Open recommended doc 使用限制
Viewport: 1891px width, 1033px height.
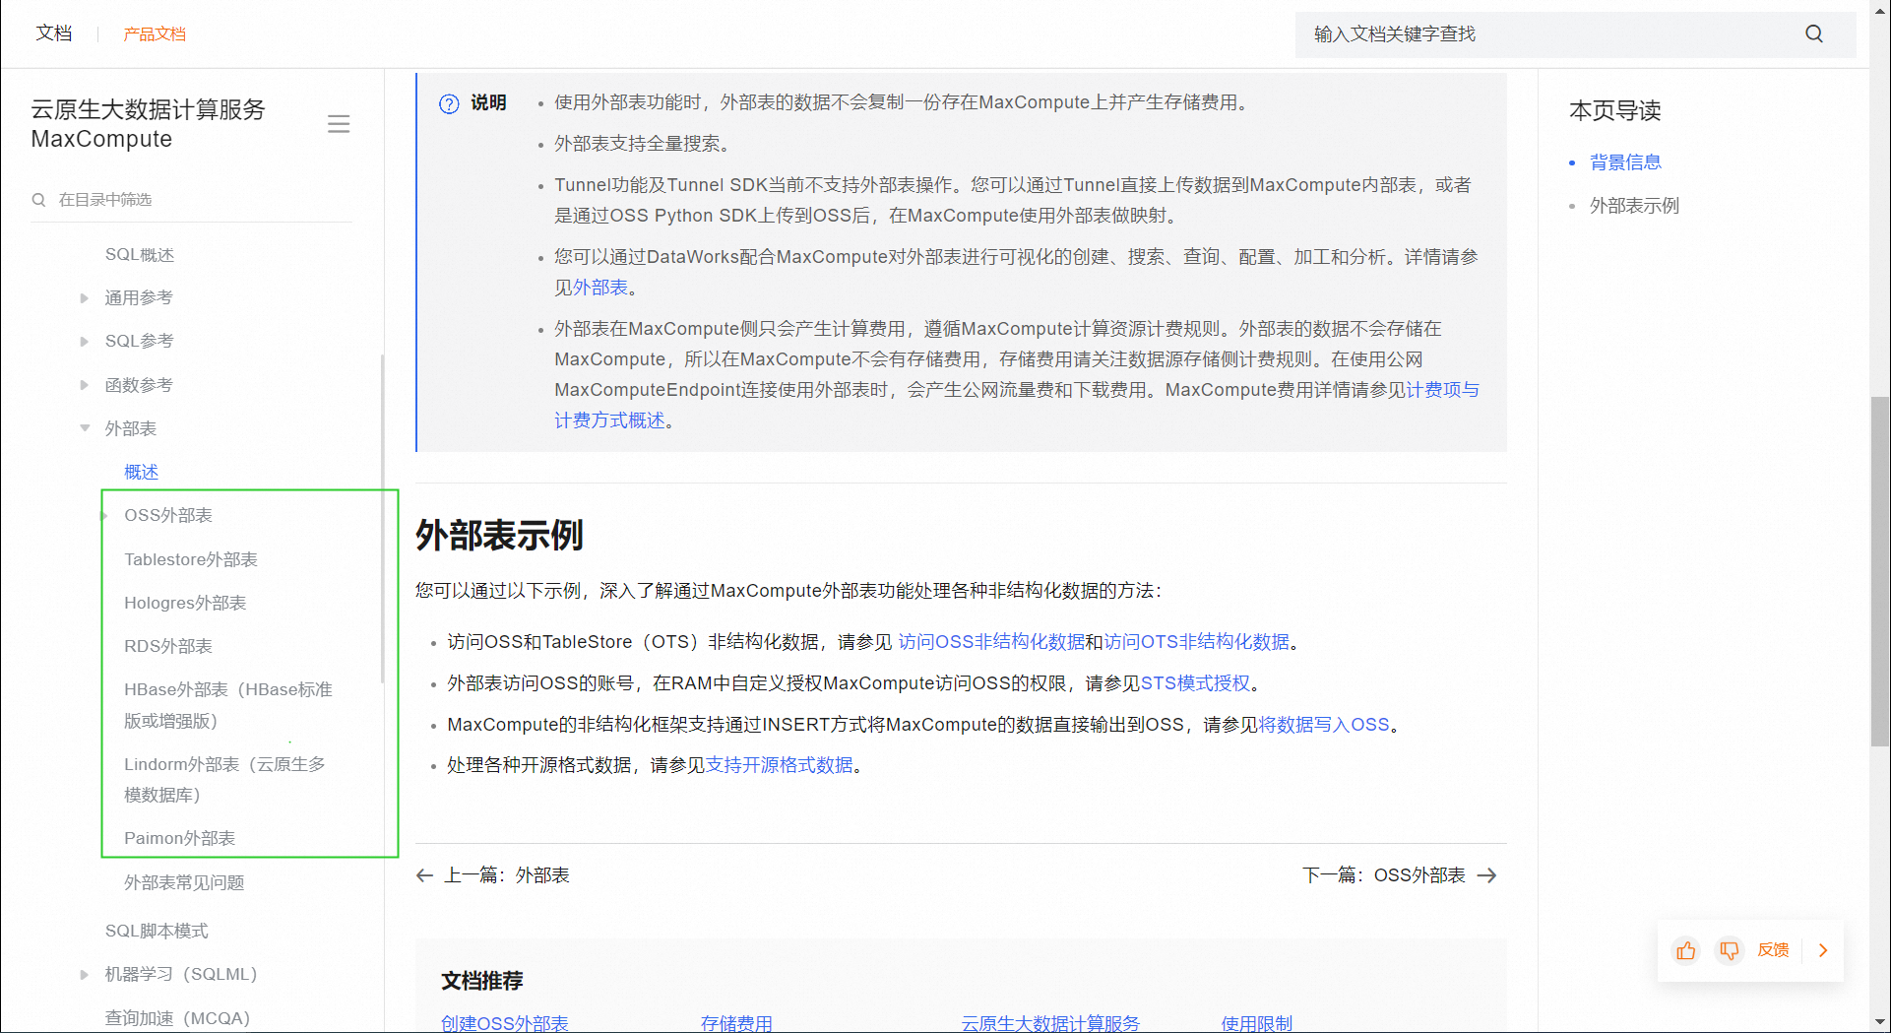(x=1257, y=1023)
